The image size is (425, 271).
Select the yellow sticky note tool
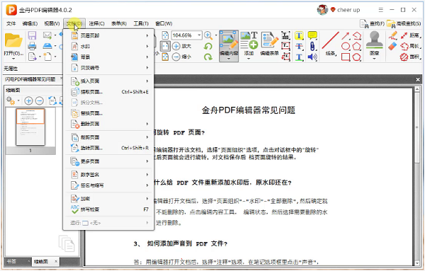tap(312, 35)
